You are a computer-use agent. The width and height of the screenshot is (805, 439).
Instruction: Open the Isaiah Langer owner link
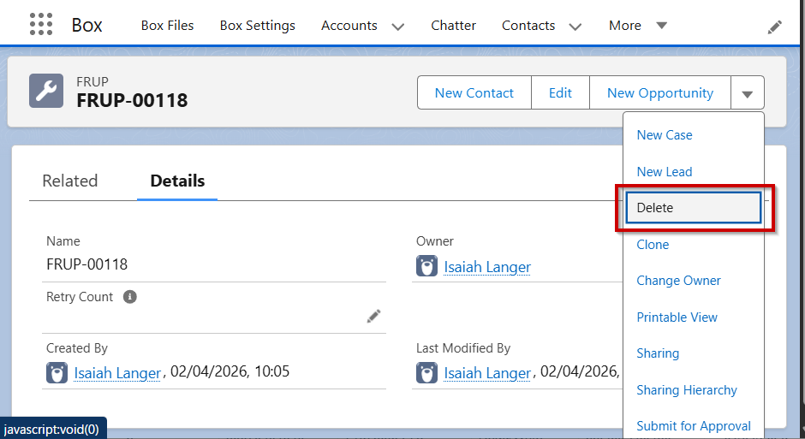486,267
